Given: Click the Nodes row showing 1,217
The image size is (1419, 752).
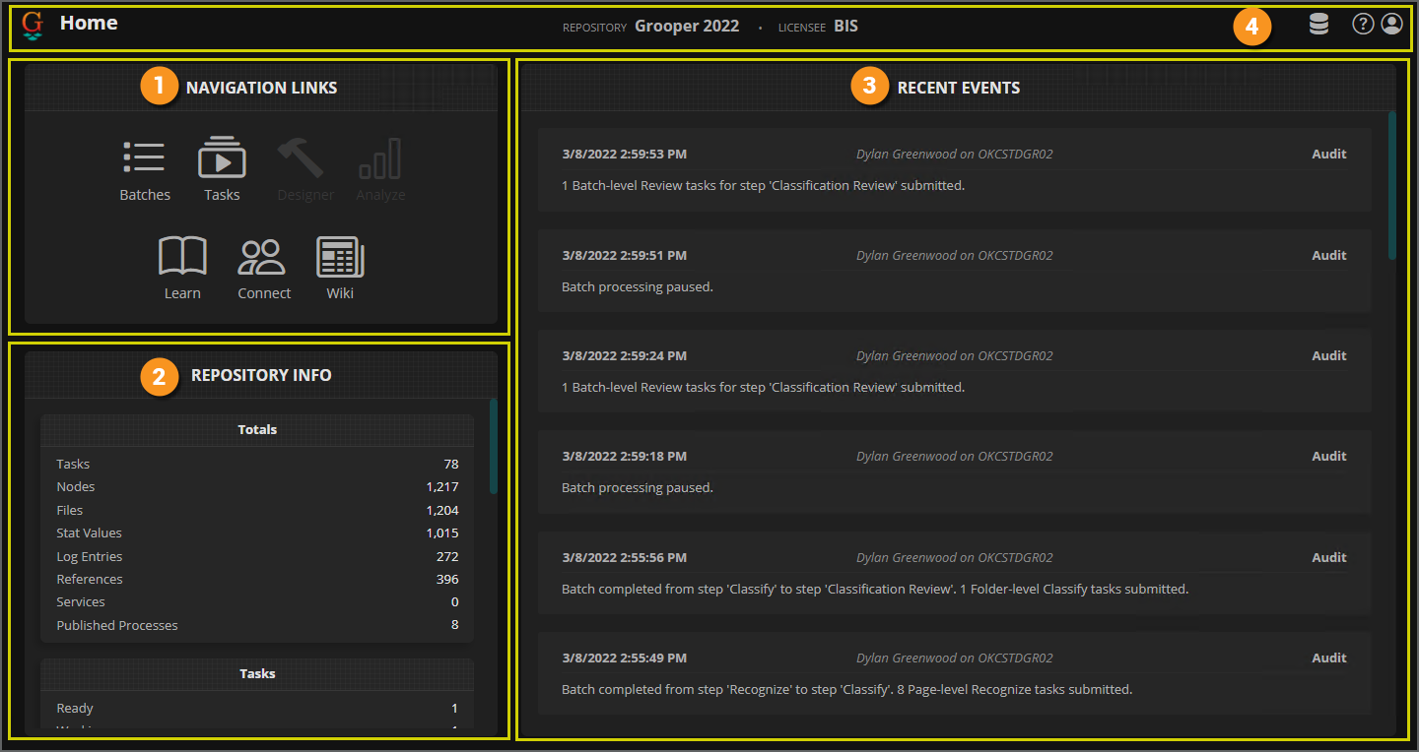Looking at the screenshot, I should click(257, 487).
